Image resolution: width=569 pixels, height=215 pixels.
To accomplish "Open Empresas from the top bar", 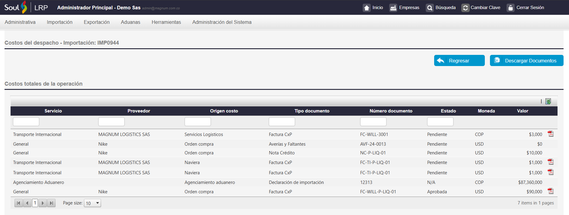I will click(404, 8).
